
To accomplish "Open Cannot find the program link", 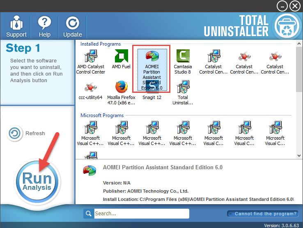I will coord(263,214).
